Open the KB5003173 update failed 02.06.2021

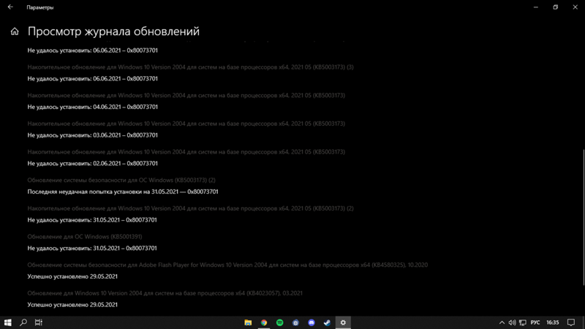(x=186, y=152)
